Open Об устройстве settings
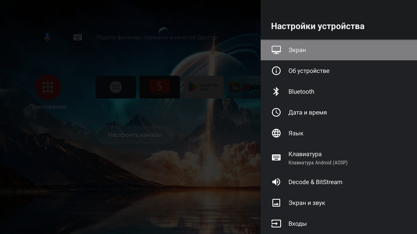 pyautogui.click(x=339, y=71)
